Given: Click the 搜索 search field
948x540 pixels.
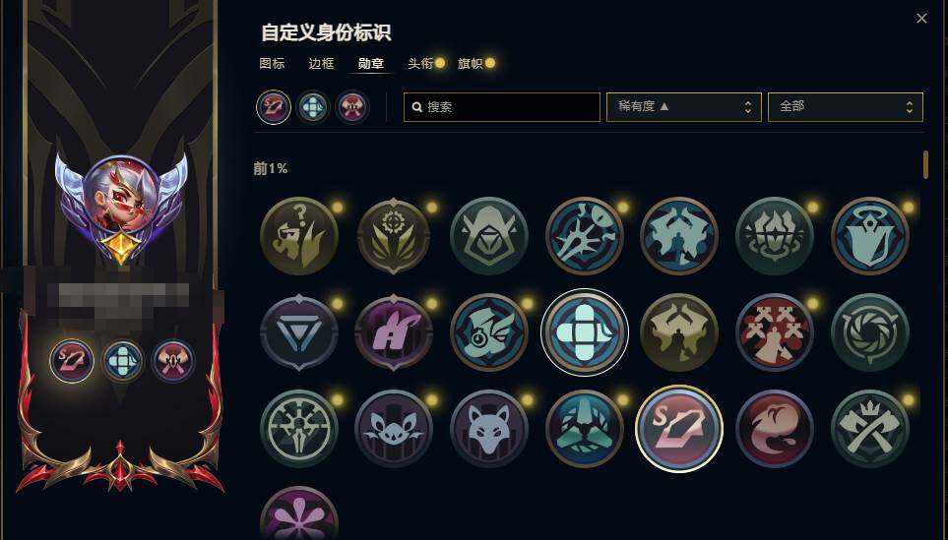Looking at the screenshot, I should 502,107.
